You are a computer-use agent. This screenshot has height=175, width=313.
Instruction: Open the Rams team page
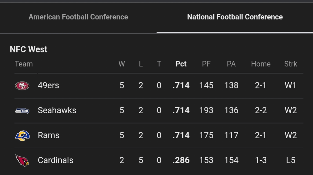pyautogui.click(x=49, y=135)
